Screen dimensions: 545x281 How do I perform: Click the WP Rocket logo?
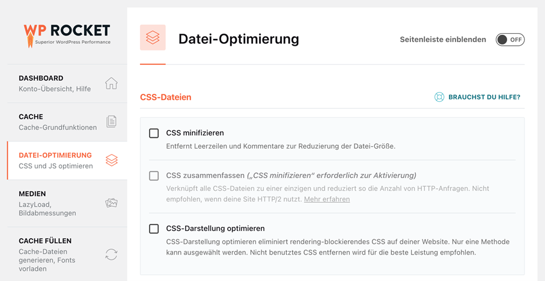point(67,36)
